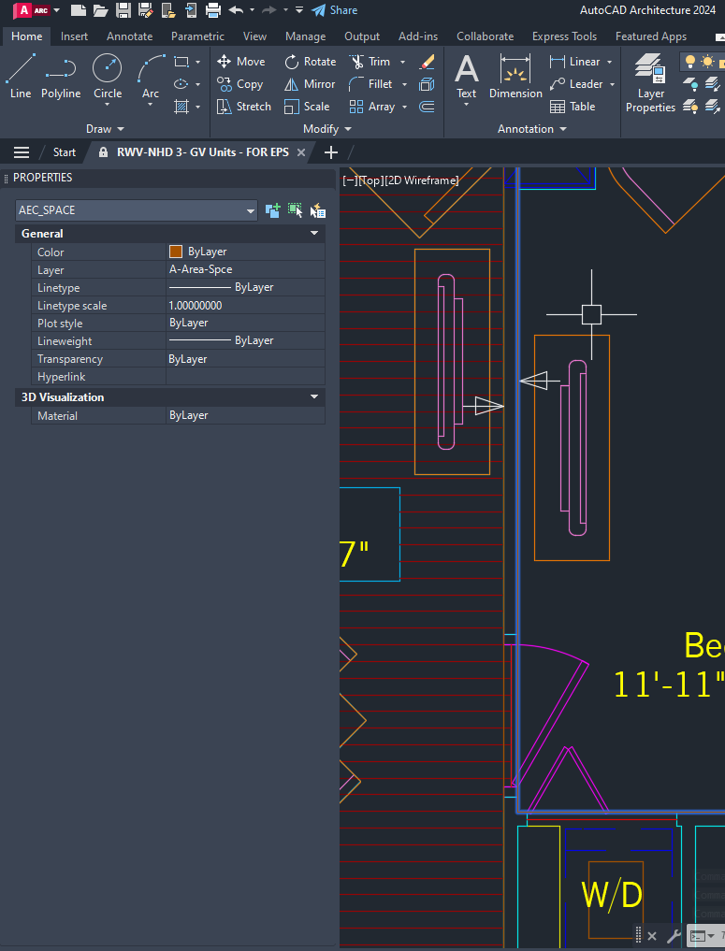Collapse the General properties section
Viewport: 725px width, 951px height.
314,234
